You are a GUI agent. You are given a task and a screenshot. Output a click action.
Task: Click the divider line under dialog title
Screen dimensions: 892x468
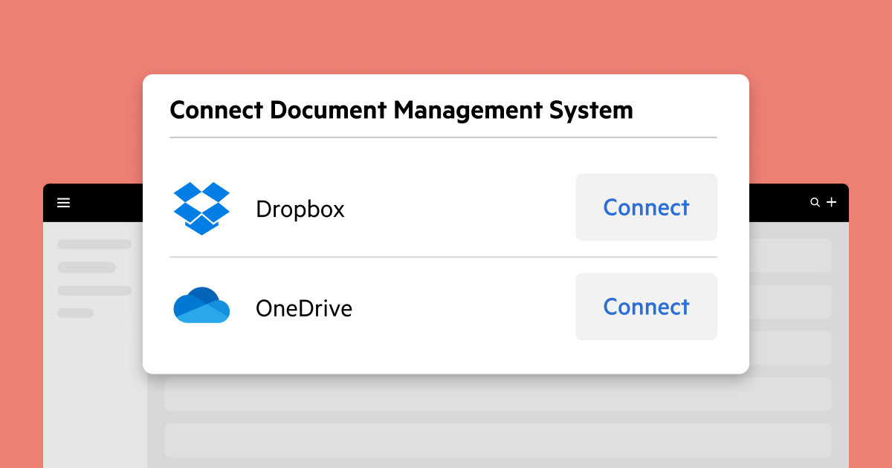tap(443, 137)
